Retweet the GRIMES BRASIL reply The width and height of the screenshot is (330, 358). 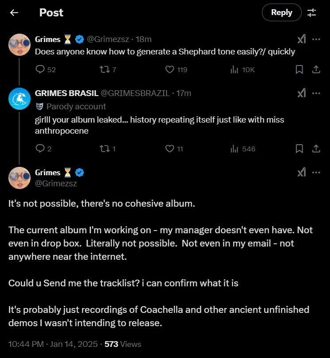coord(105,149)
